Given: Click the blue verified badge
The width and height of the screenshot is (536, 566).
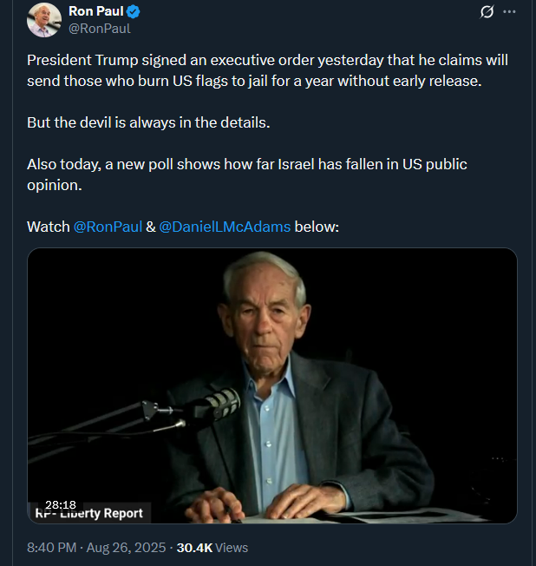Looking at the screenshot, I should click(x=134, y=12).
